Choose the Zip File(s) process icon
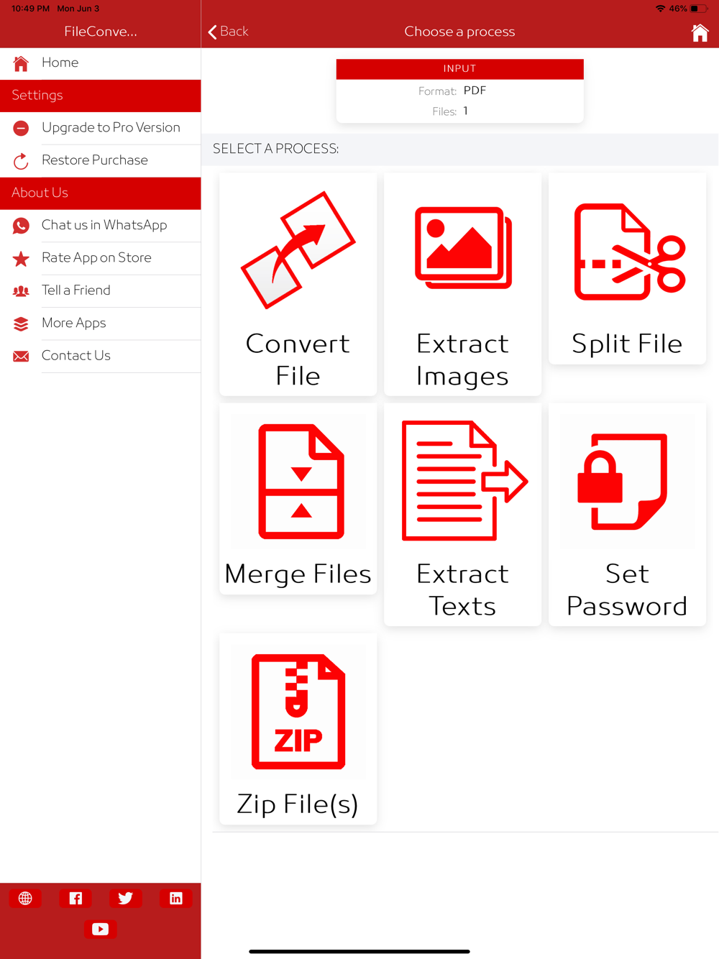The height and width of the screenshot is (959, 719). [x=298, y=711]
